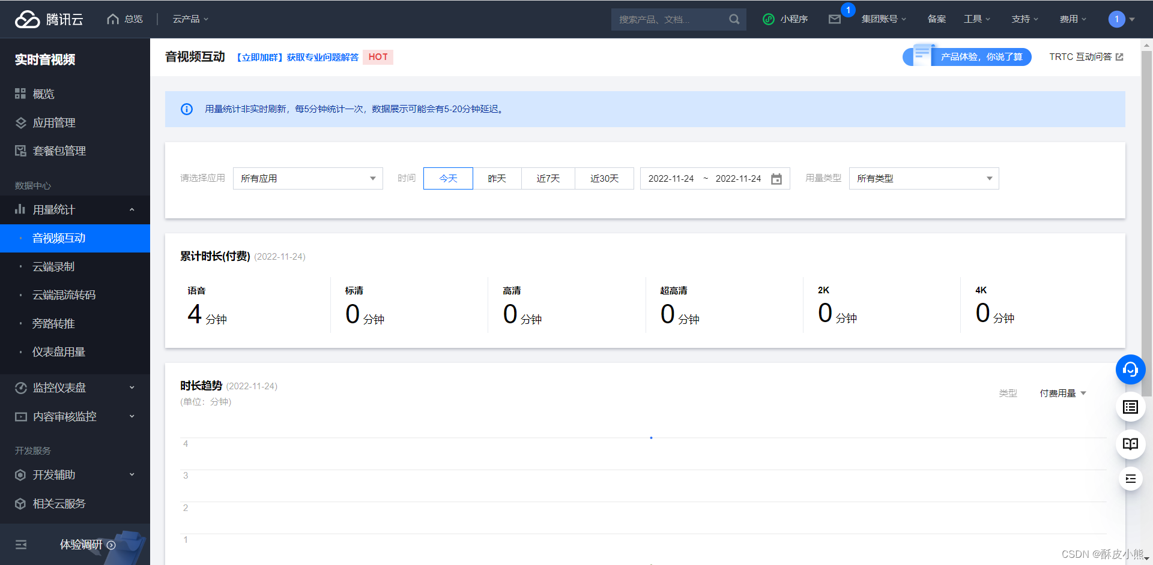
Task: Click 立即加群 获取专业问题解答 link
Action: pyautogui.click(x=297, y=57)
